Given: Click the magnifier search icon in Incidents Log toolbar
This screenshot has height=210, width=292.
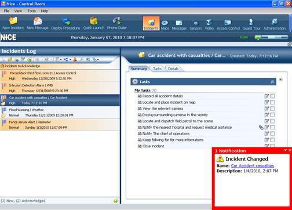Looking at the screenshot, I should [x=81, y=60].
